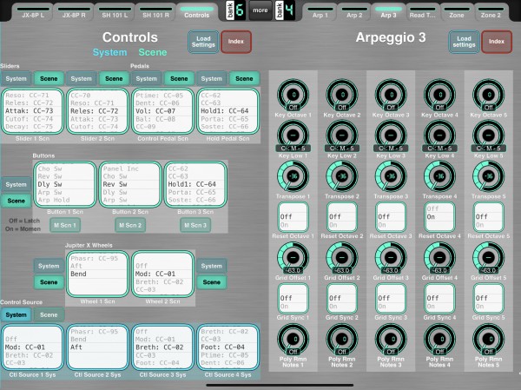Open Index in the Controls panel
Screen dimensions: 521x390
coord(236,42)
